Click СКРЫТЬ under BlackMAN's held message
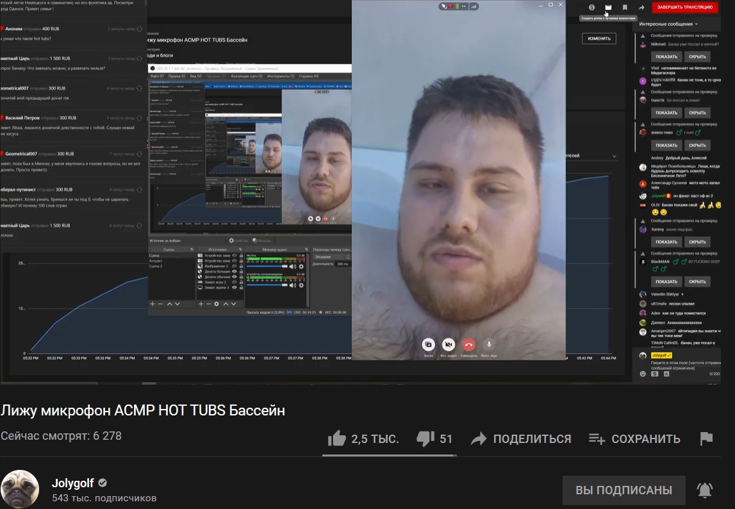735x509 pixels. (697, 281)
